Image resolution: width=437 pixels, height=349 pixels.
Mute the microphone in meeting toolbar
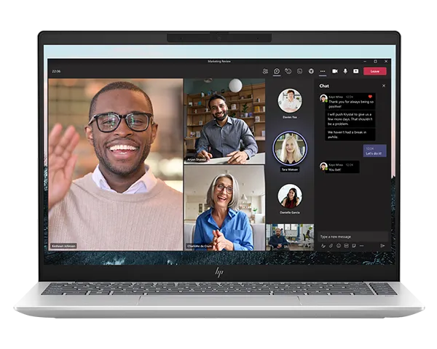(345, 71)
